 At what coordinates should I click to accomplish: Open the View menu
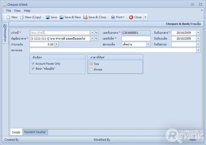(17, 11)
